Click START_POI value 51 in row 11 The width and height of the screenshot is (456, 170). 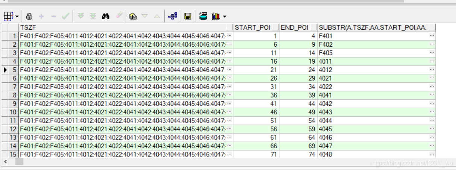pyautogui.click(x=256, y=120)
